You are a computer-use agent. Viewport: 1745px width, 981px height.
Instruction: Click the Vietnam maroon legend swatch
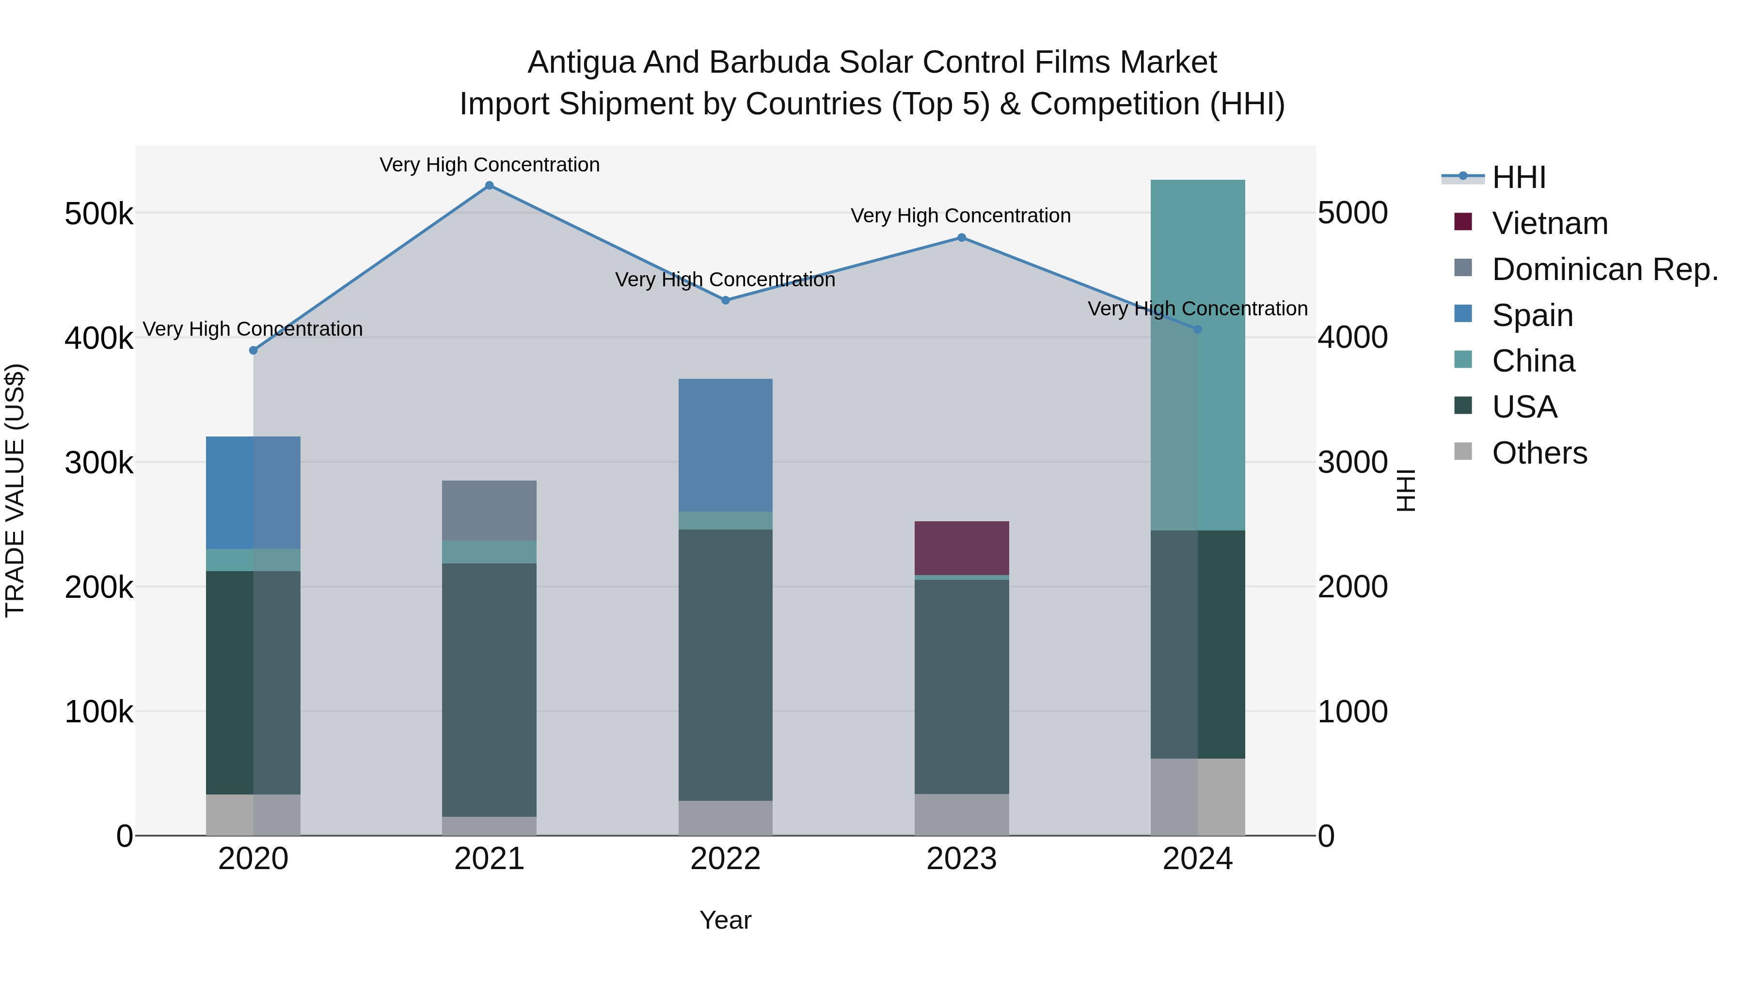[1463, 221]
